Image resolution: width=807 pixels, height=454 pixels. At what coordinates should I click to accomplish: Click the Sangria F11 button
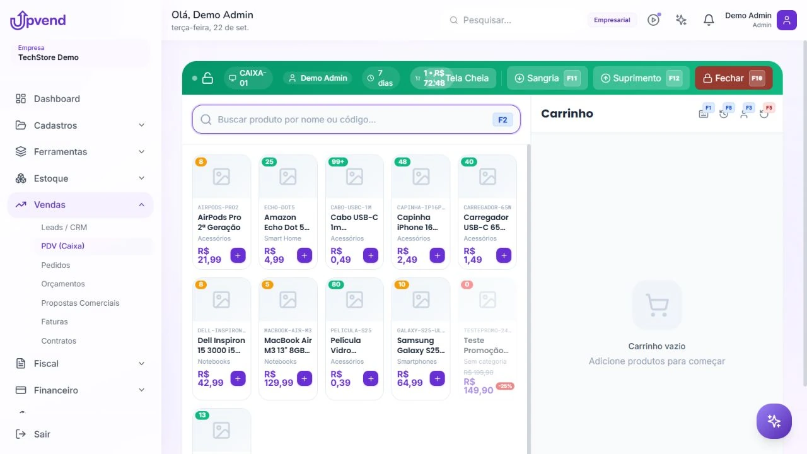(547, 78)
